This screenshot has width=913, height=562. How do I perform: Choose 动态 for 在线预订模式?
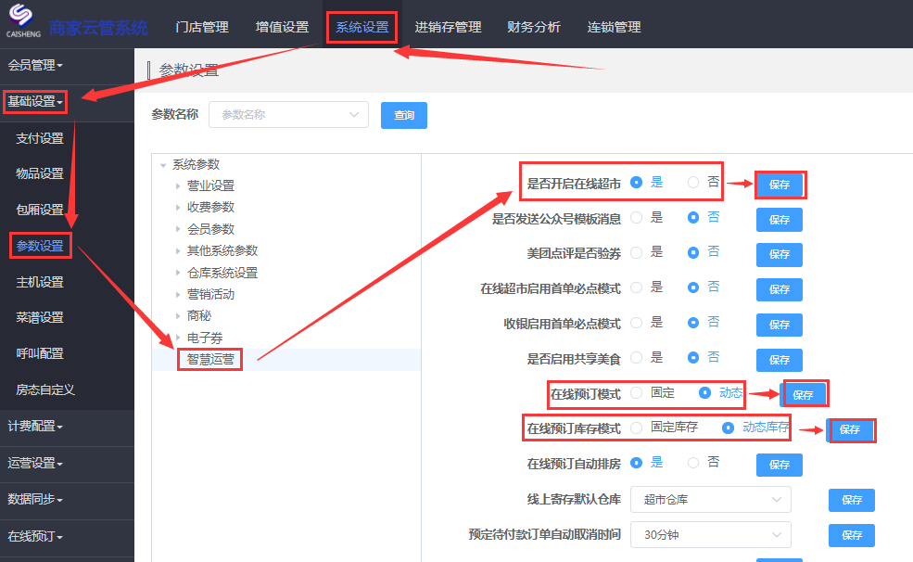click(x=704, y=393)
